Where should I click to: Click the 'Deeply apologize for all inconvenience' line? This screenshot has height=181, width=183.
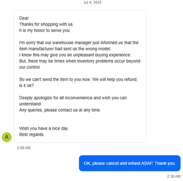click(x=73, y=98)
